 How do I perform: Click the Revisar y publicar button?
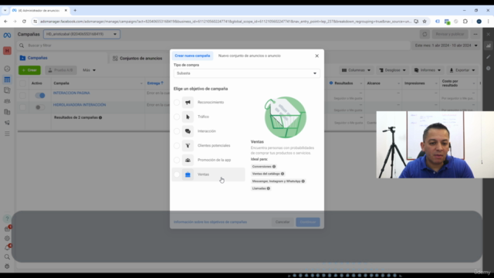point(450,34)
